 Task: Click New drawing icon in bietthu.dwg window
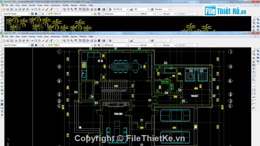pos(4,41)
